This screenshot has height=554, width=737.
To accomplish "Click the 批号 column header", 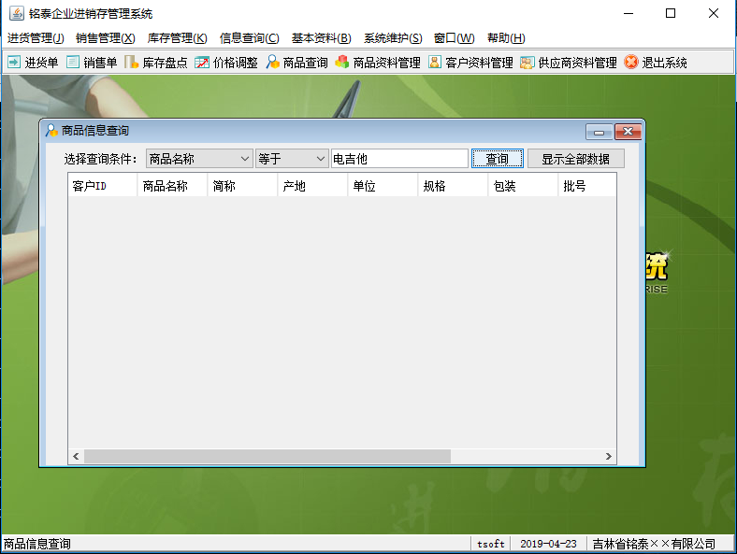I will [587, 186].
